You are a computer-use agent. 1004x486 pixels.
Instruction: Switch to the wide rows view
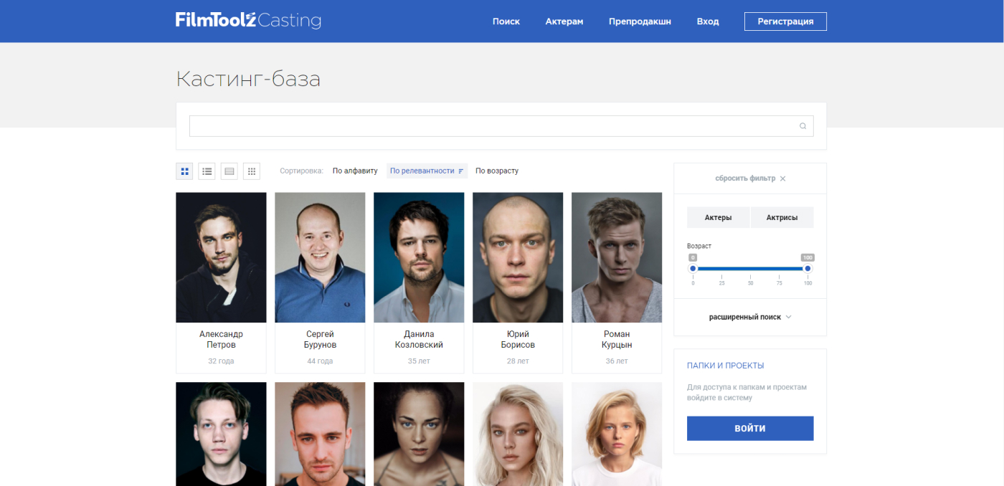(229, 171)
